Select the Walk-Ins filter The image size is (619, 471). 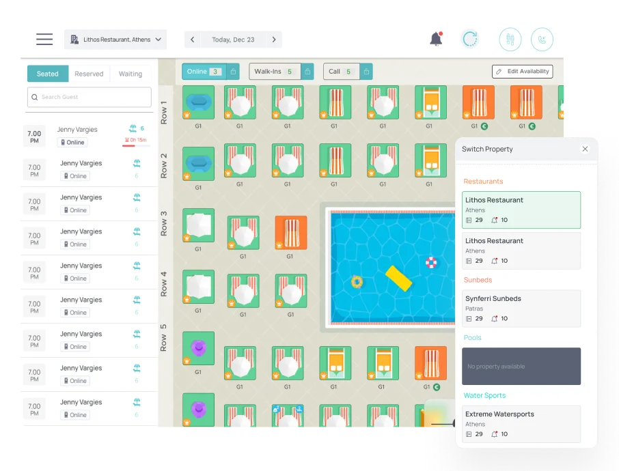(275, 72)
